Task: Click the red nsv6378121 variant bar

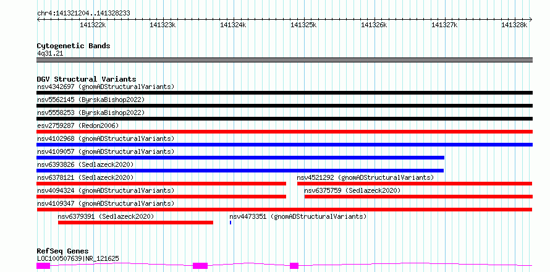Action: [x=161, y=184]
